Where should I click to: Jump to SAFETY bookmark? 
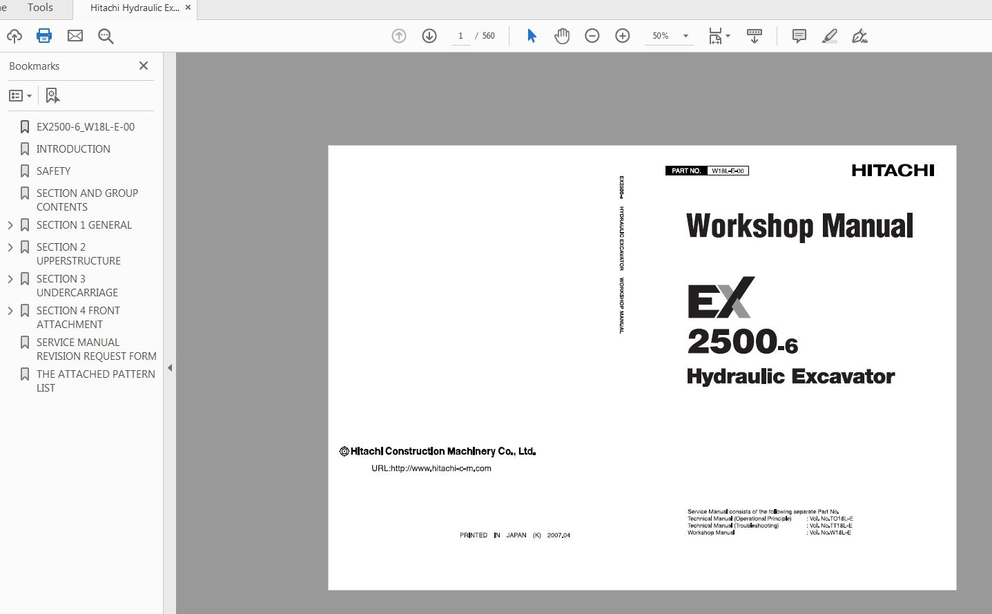tap(53, 171)
